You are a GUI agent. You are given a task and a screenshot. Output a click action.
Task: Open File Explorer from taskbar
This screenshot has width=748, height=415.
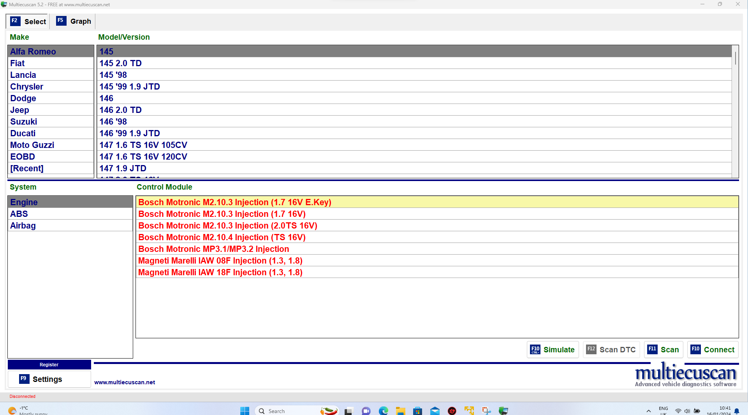(401, 411)
